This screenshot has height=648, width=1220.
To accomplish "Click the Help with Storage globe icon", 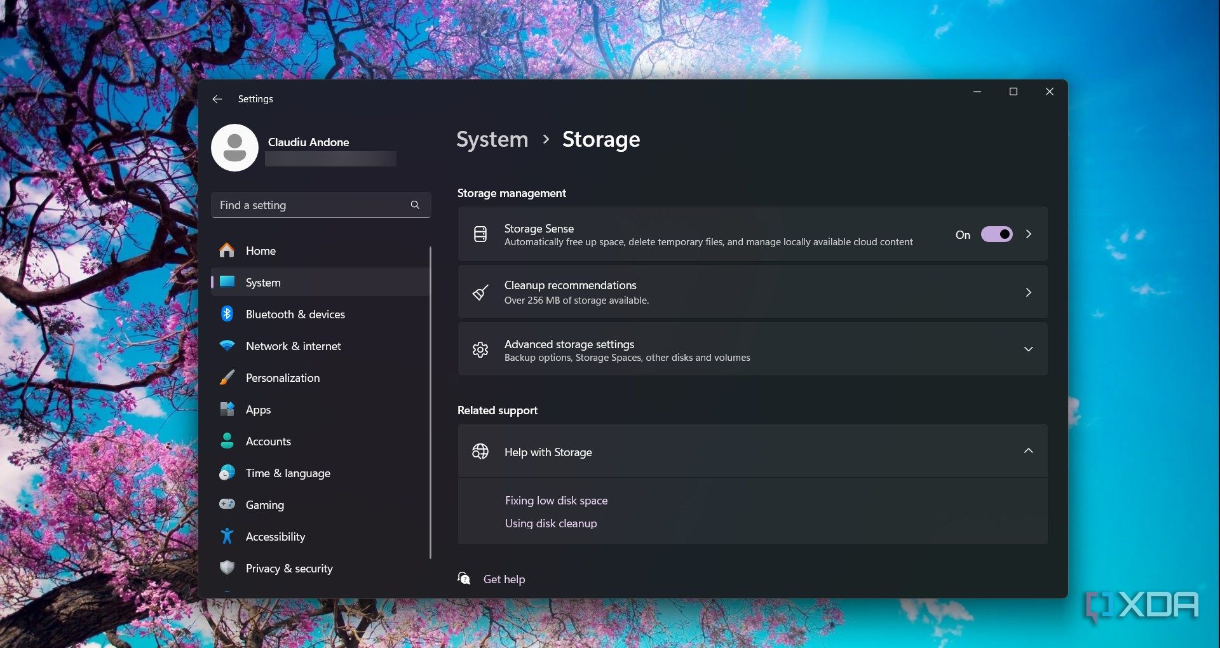I will tap(480, 452).
